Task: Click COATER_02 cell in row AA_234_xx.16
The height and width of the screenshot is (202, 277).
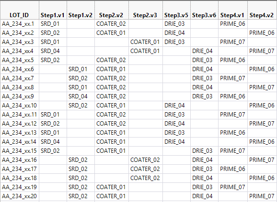Action: [x=146, y=160]
